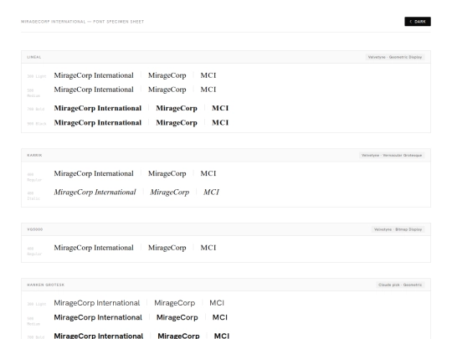Image resolution: width=452 pixels, height=339 pixels.
Task: Click 'MirageCorp International' in Karrik Regular row
Action: (x=94, y=173)
